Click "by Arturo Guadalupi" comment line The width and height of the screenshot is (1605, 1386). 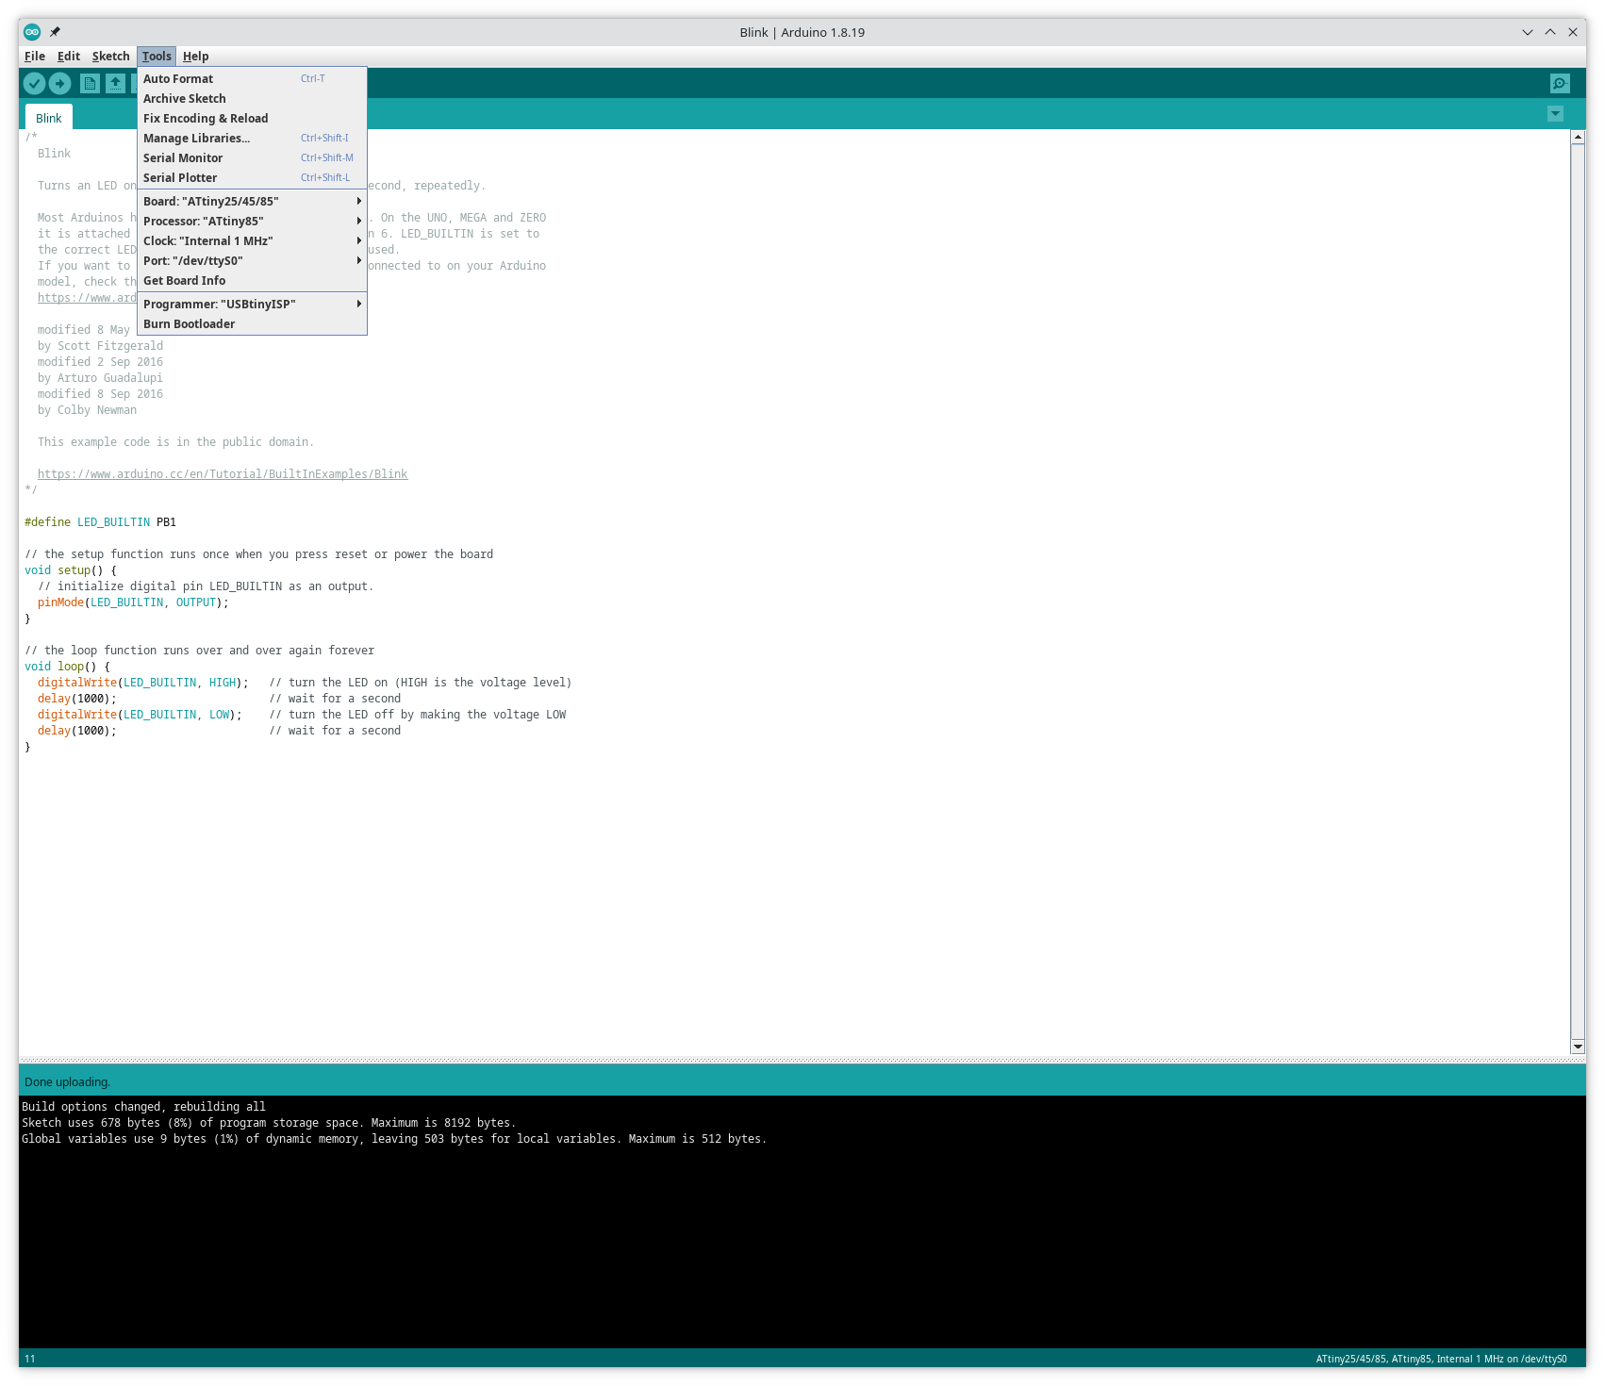tap(100, 378)
